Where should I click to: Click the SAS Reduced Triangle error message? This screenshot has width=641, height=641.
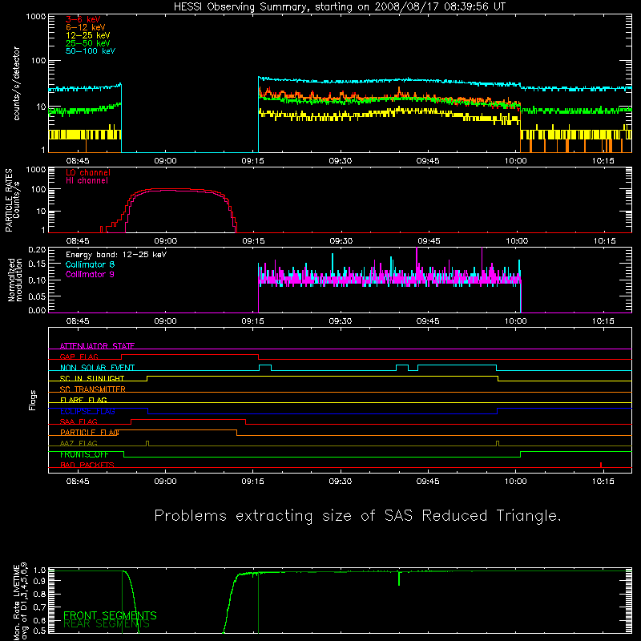click(x=357, y=516)
